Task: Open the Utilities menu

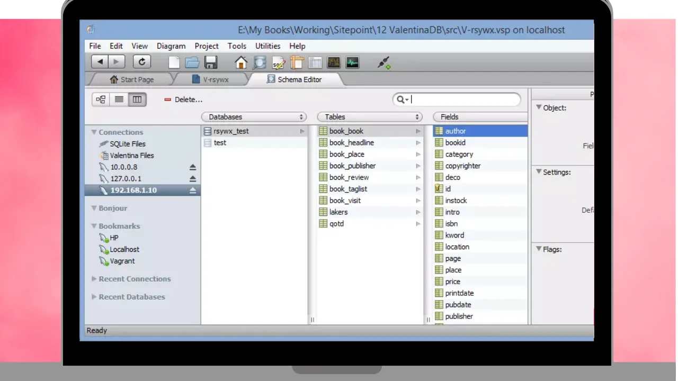Action: click(268, 46)
